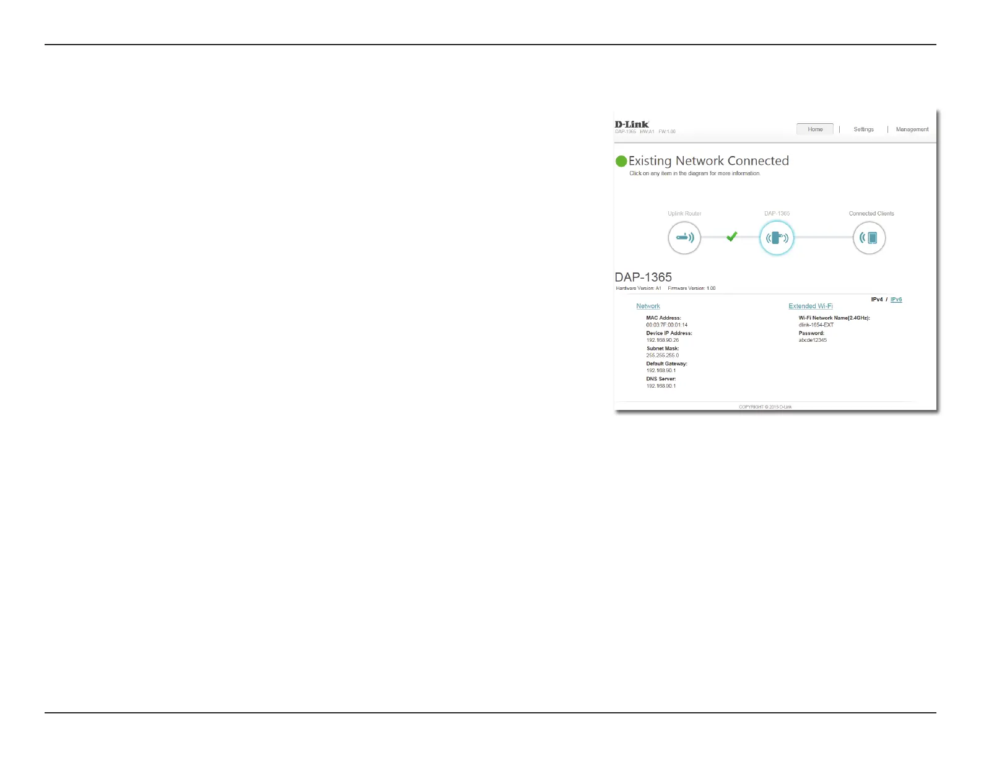
Task: Click the Default Gateway value 192.168.90.1
Action: click(661, 370)
